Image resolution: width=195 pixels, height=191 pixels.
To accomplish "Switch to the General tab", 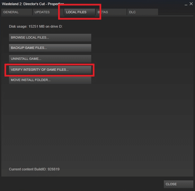I will tap(17, 12).
